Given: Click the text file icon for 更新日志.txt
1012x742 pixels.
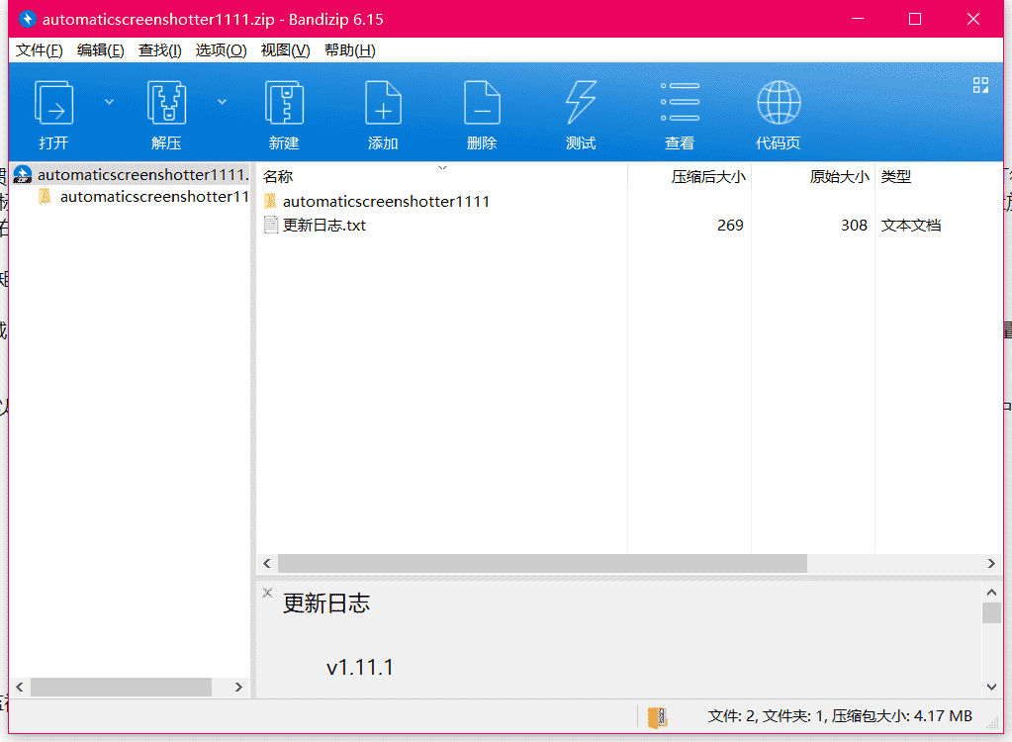Looking at the screenshot, I should pos(271,226).
